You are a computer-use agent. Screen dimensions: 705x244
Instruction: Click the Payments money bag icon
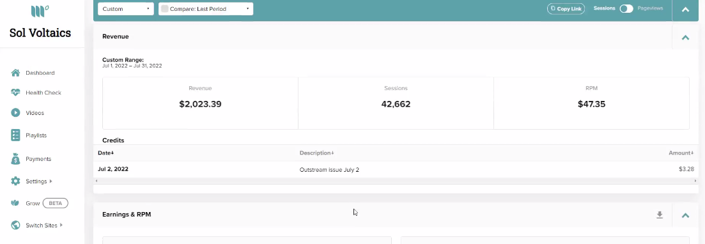pyautogui.click(x=16, y=158)
